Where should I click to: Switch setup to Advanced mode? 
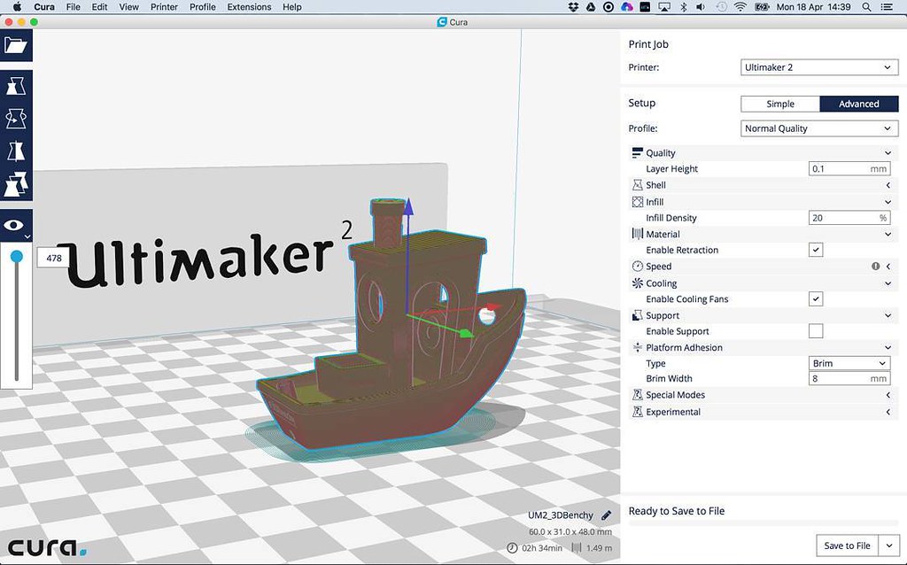[x=859, y=104]
